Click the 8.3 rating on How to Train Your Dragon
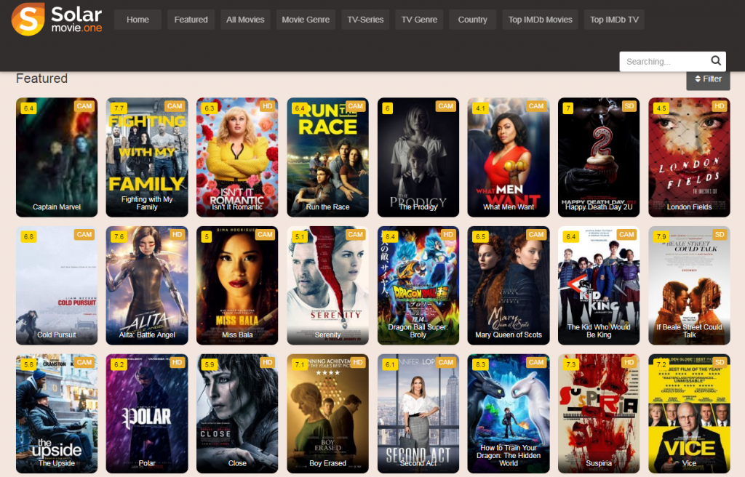 (480, 364)
